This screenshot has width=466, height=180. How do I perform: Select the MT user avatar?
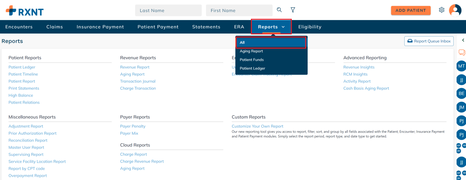[461, 66]
